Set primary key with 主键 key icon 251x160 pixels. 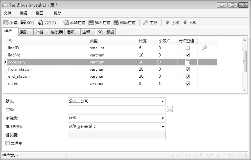coord(145,22)
